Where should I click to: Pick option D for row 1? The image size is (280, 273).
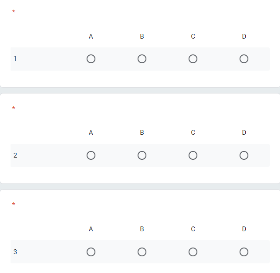(x=244, y=59)
